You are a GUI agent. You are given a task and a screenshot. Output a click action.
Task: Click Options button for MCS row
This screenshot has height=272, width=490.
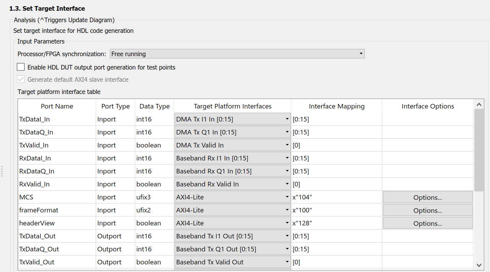[428, 198]
